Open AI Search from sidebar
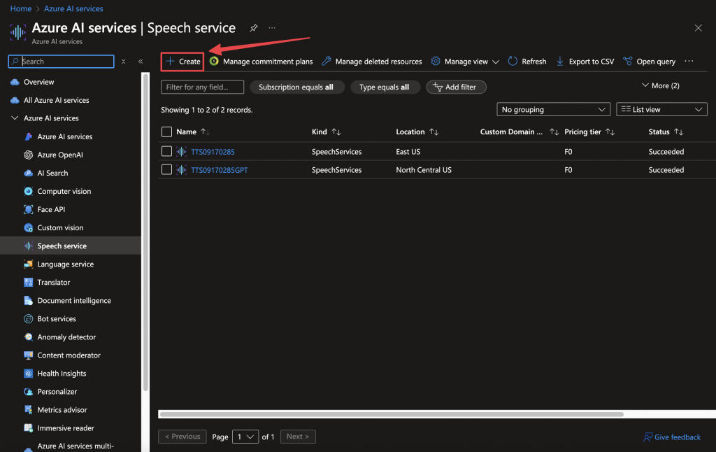The image size is (716, 452). click(x=52, y=174)
